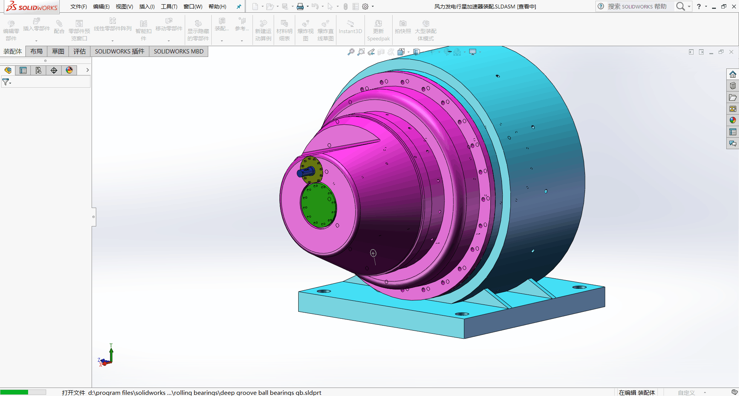The height and width of the screenshot is (396, 739).
Task: Click the Display Style icon
Action: (416, 52)
